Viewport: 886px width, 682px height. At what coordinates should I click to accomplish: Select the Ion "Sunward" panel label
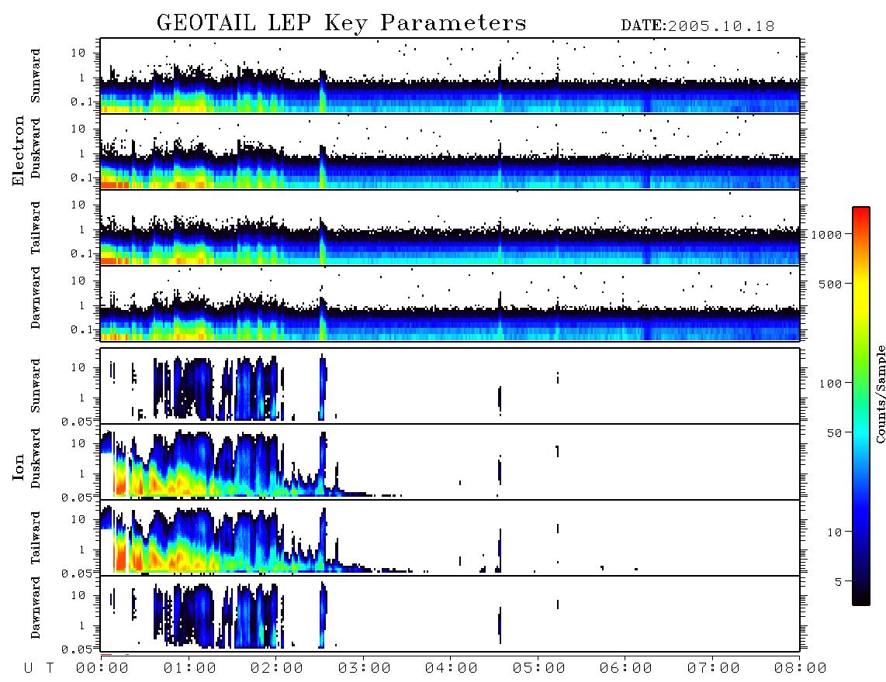(36, 385)
